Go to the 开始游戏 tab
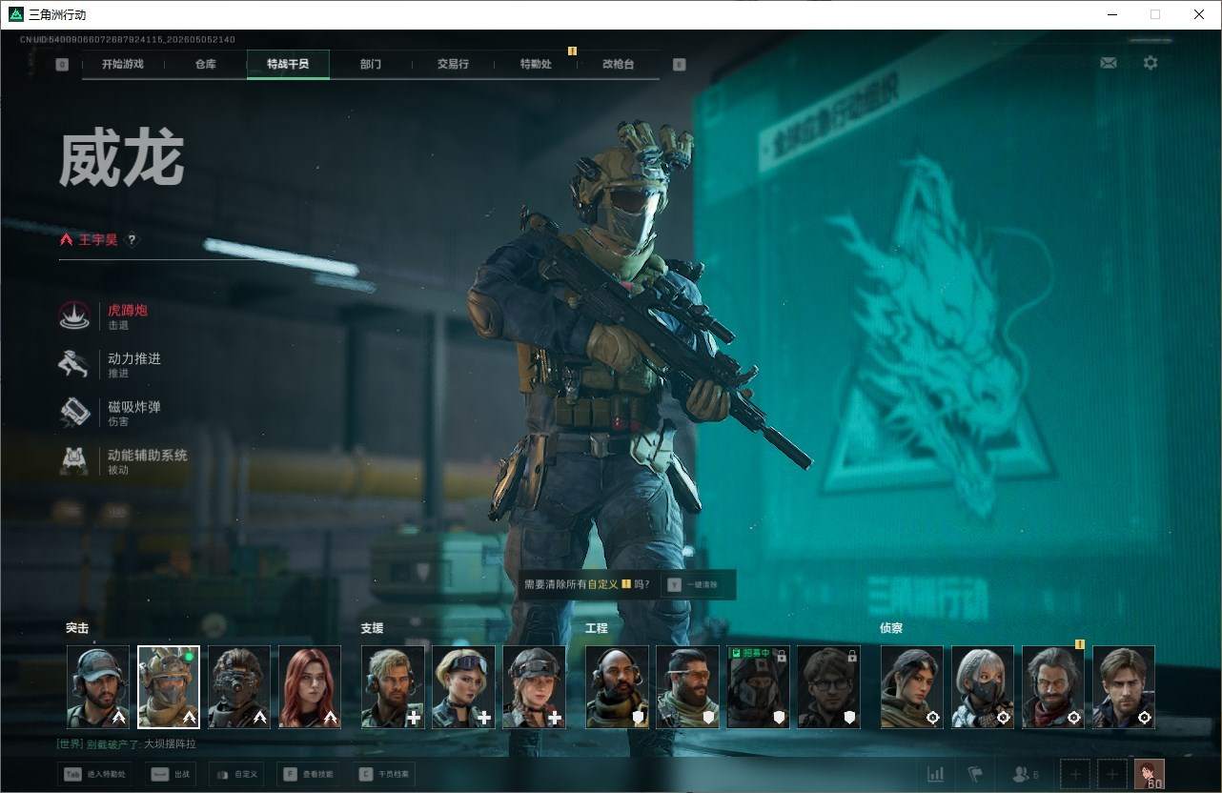Viewport: 1222px width, 793px height. coord(123,65)
